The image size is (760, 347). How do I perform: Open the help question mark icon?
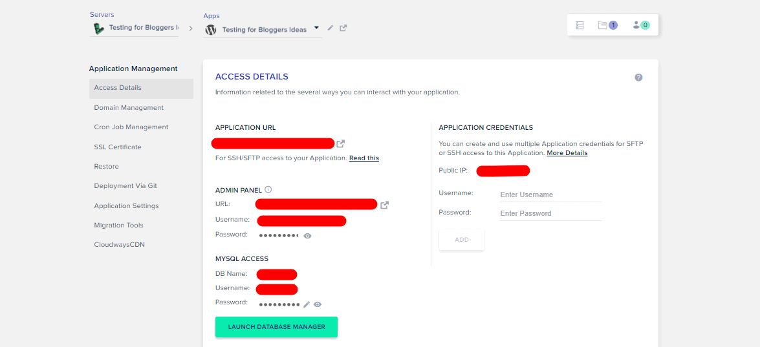click(638, 78)
